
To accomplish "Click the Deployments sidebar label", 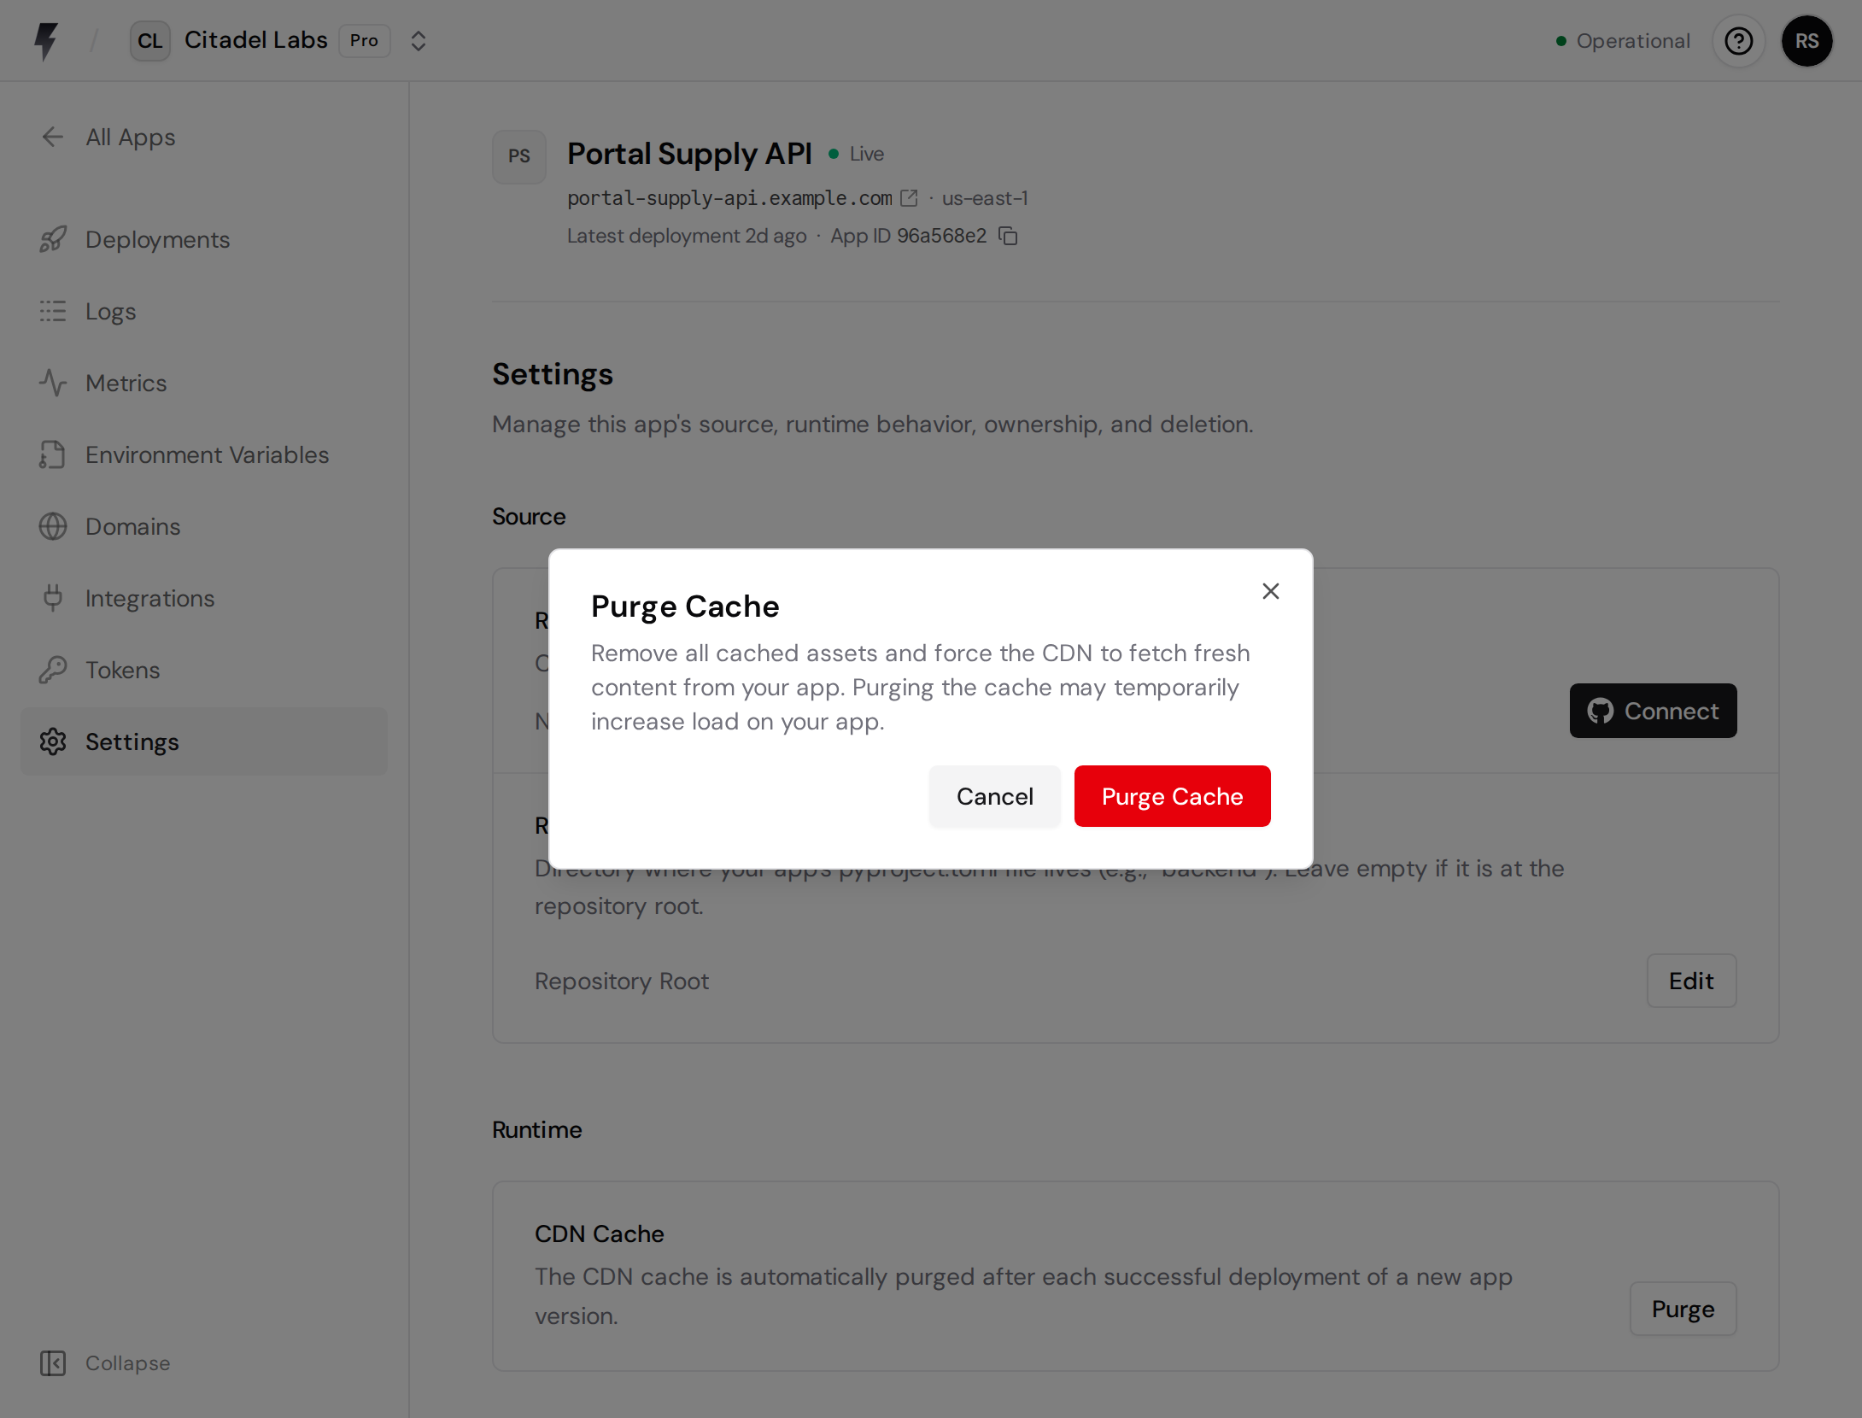I will click(x=158, y=239).
